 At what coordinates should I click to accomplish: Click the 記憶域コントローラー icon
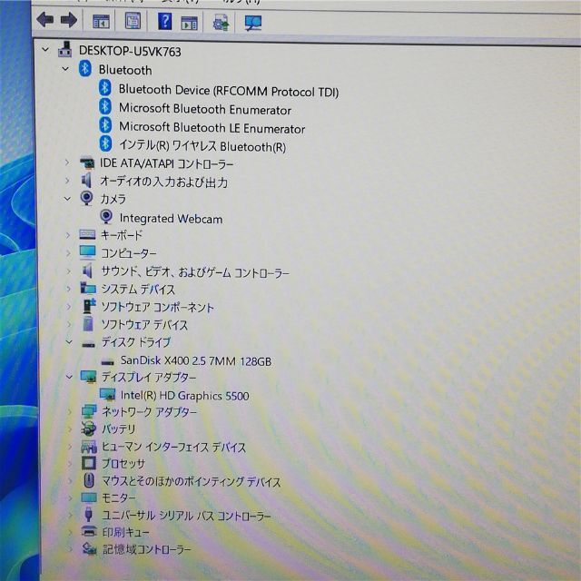pyautogui.click(x=89, y=548)
